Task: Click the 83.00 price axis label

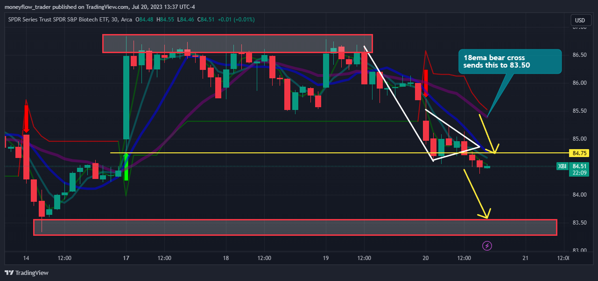Action: point(579,250)
